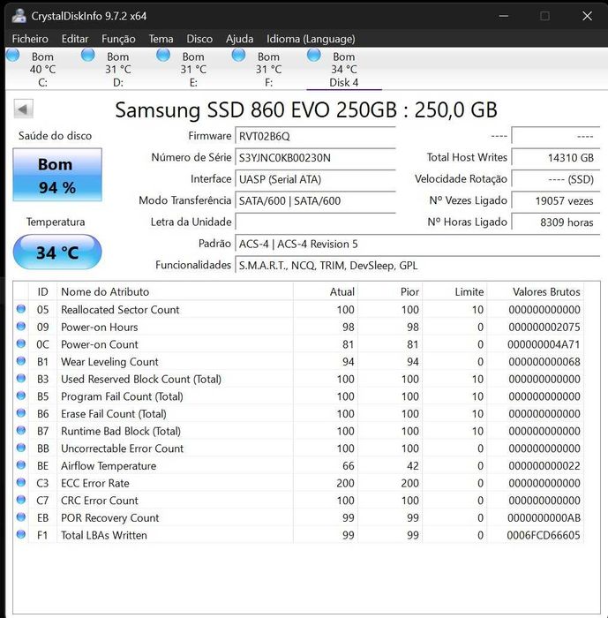The height and width of the screenshot is (618, 608).
Task: Select the Wear Leveling Count attribute name
Action: point(109,361)
